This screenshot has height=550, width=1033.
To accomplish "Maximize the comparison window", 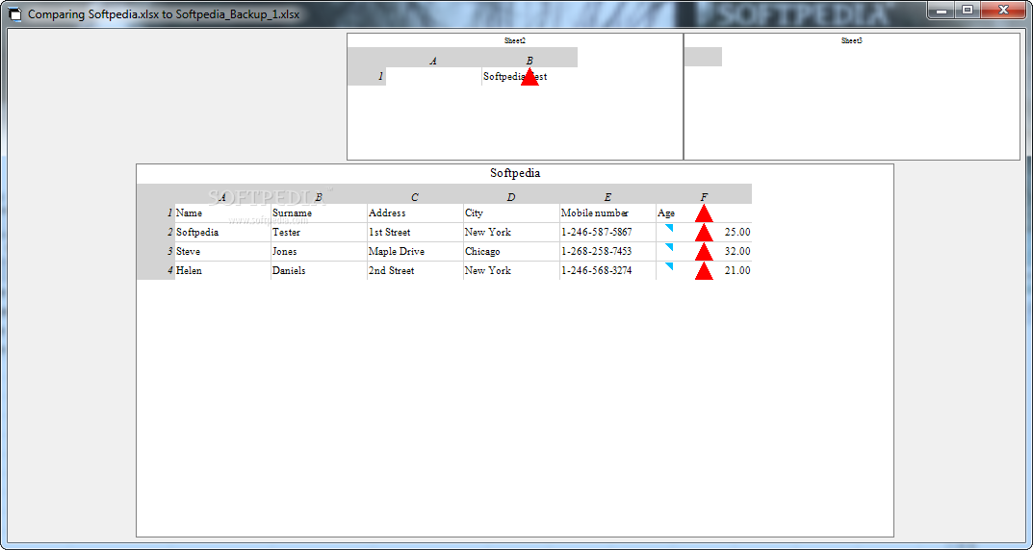I will (x=968, y=10).
